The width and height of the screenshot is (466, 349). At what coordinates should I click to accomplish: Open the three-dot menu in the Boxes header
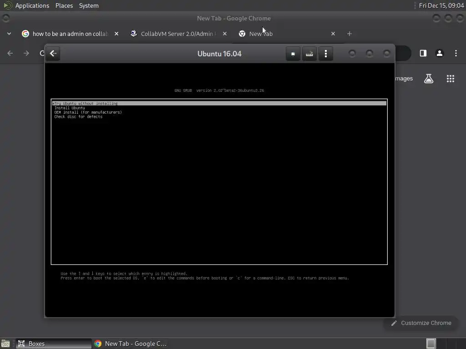[x=326, y=54]
